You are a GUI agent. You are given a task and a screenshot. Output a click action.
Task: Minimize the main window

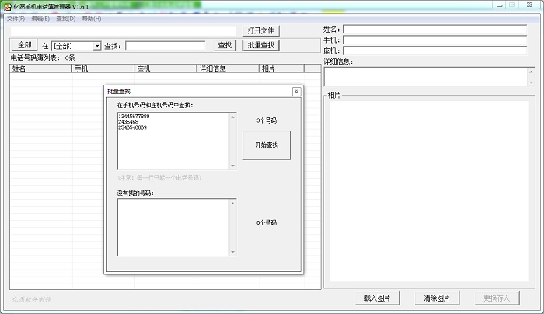pyautogui.click(x=499, y=5)
